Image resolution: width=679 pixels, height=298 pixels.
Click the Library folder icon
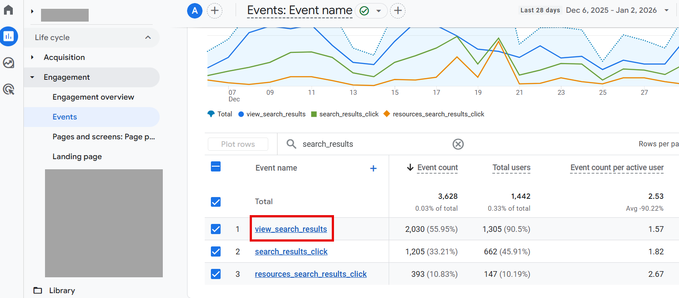tap(38, 291)
